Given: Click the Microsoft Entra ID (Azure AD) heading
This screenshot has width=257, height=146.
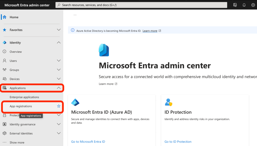Looking at the screenshot, I should [101, 112].
